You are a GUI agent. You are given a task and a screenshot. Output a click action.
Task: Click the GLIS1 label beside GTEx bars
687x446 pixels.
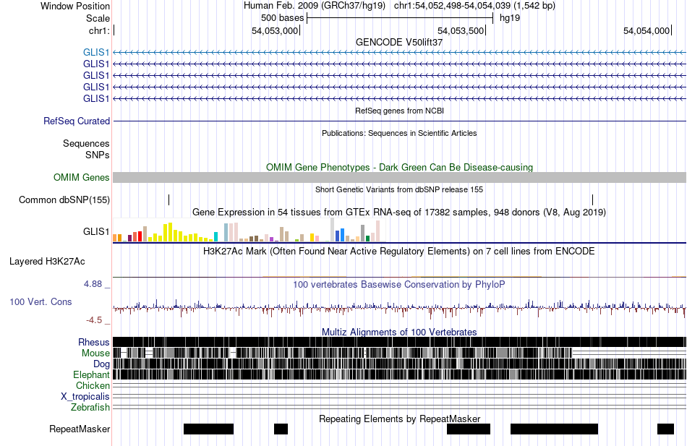coord(96,231)
